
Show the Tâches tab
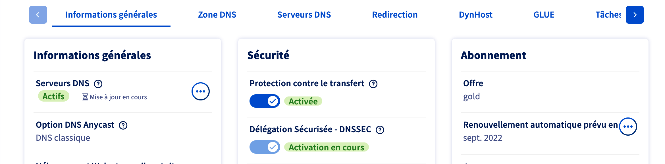(608, 15)
